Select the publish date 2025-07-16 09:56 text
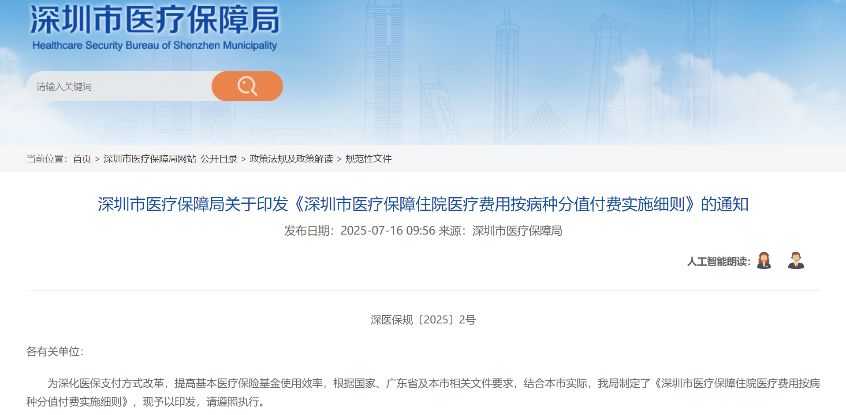 pos(388,231)
